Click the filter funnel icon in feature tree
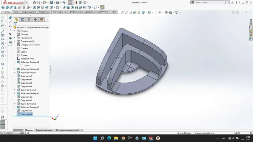Image resolution: width=253 pixels, height=142 pixels. 16,24
